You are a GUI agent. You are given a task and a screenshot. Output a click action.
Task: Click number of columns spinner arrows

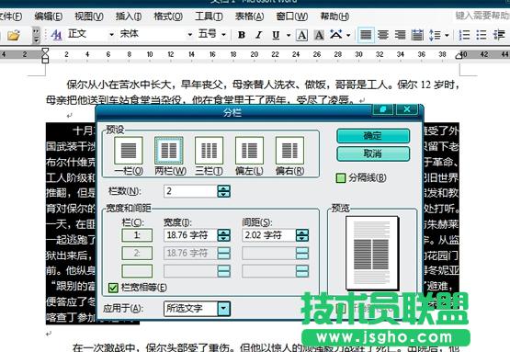point(223,191)
